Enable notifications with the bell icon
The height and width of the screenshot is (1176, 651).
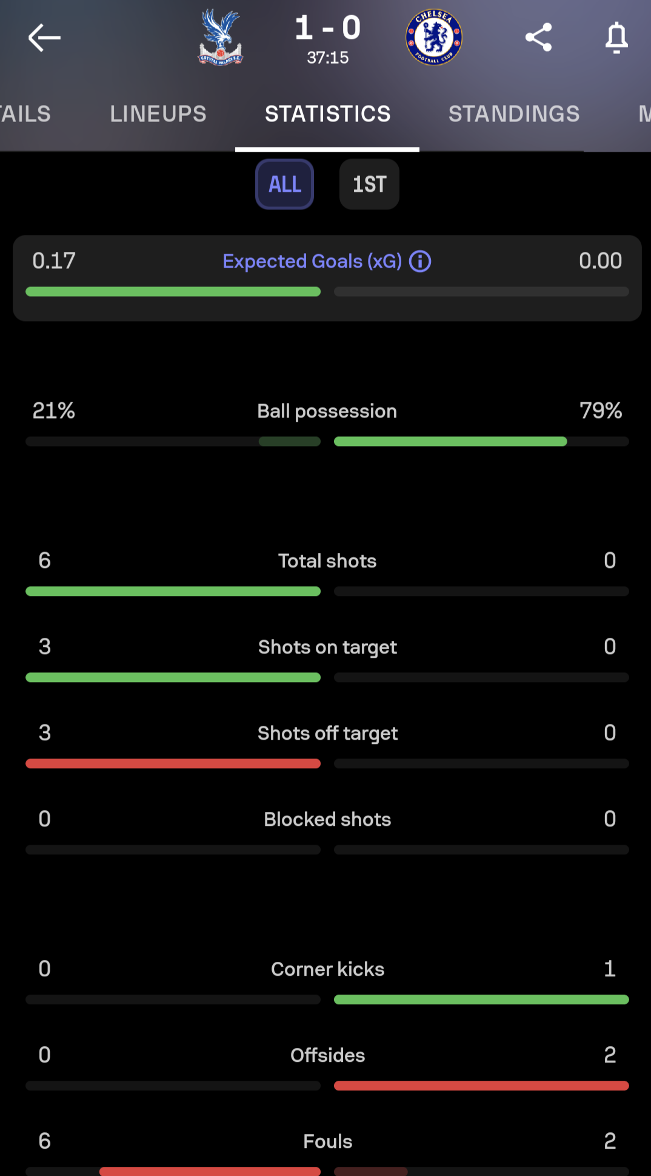(616, 38)
